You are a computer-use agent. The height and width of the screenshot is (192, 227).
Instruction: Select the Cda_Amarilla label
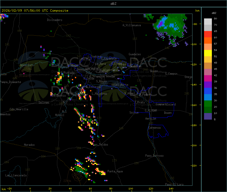coord(19,109)
